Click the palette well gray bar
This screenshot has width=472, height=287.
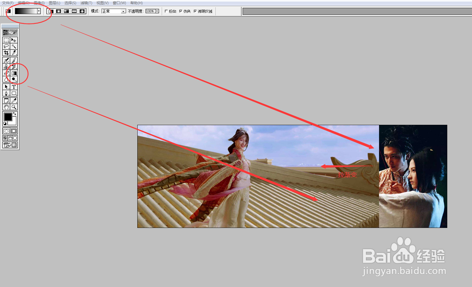357,11
